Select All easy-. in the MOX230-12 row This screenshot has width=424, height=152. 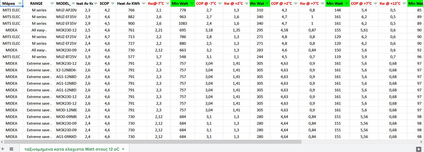[x=39, y=30]
